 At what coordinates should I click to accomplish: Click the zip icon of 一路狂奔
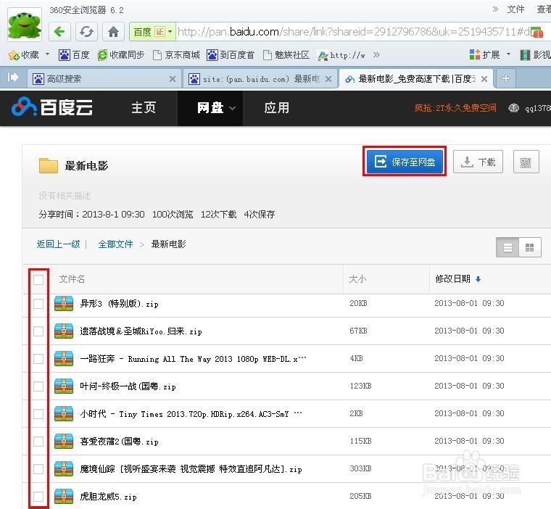pos(64,359)
